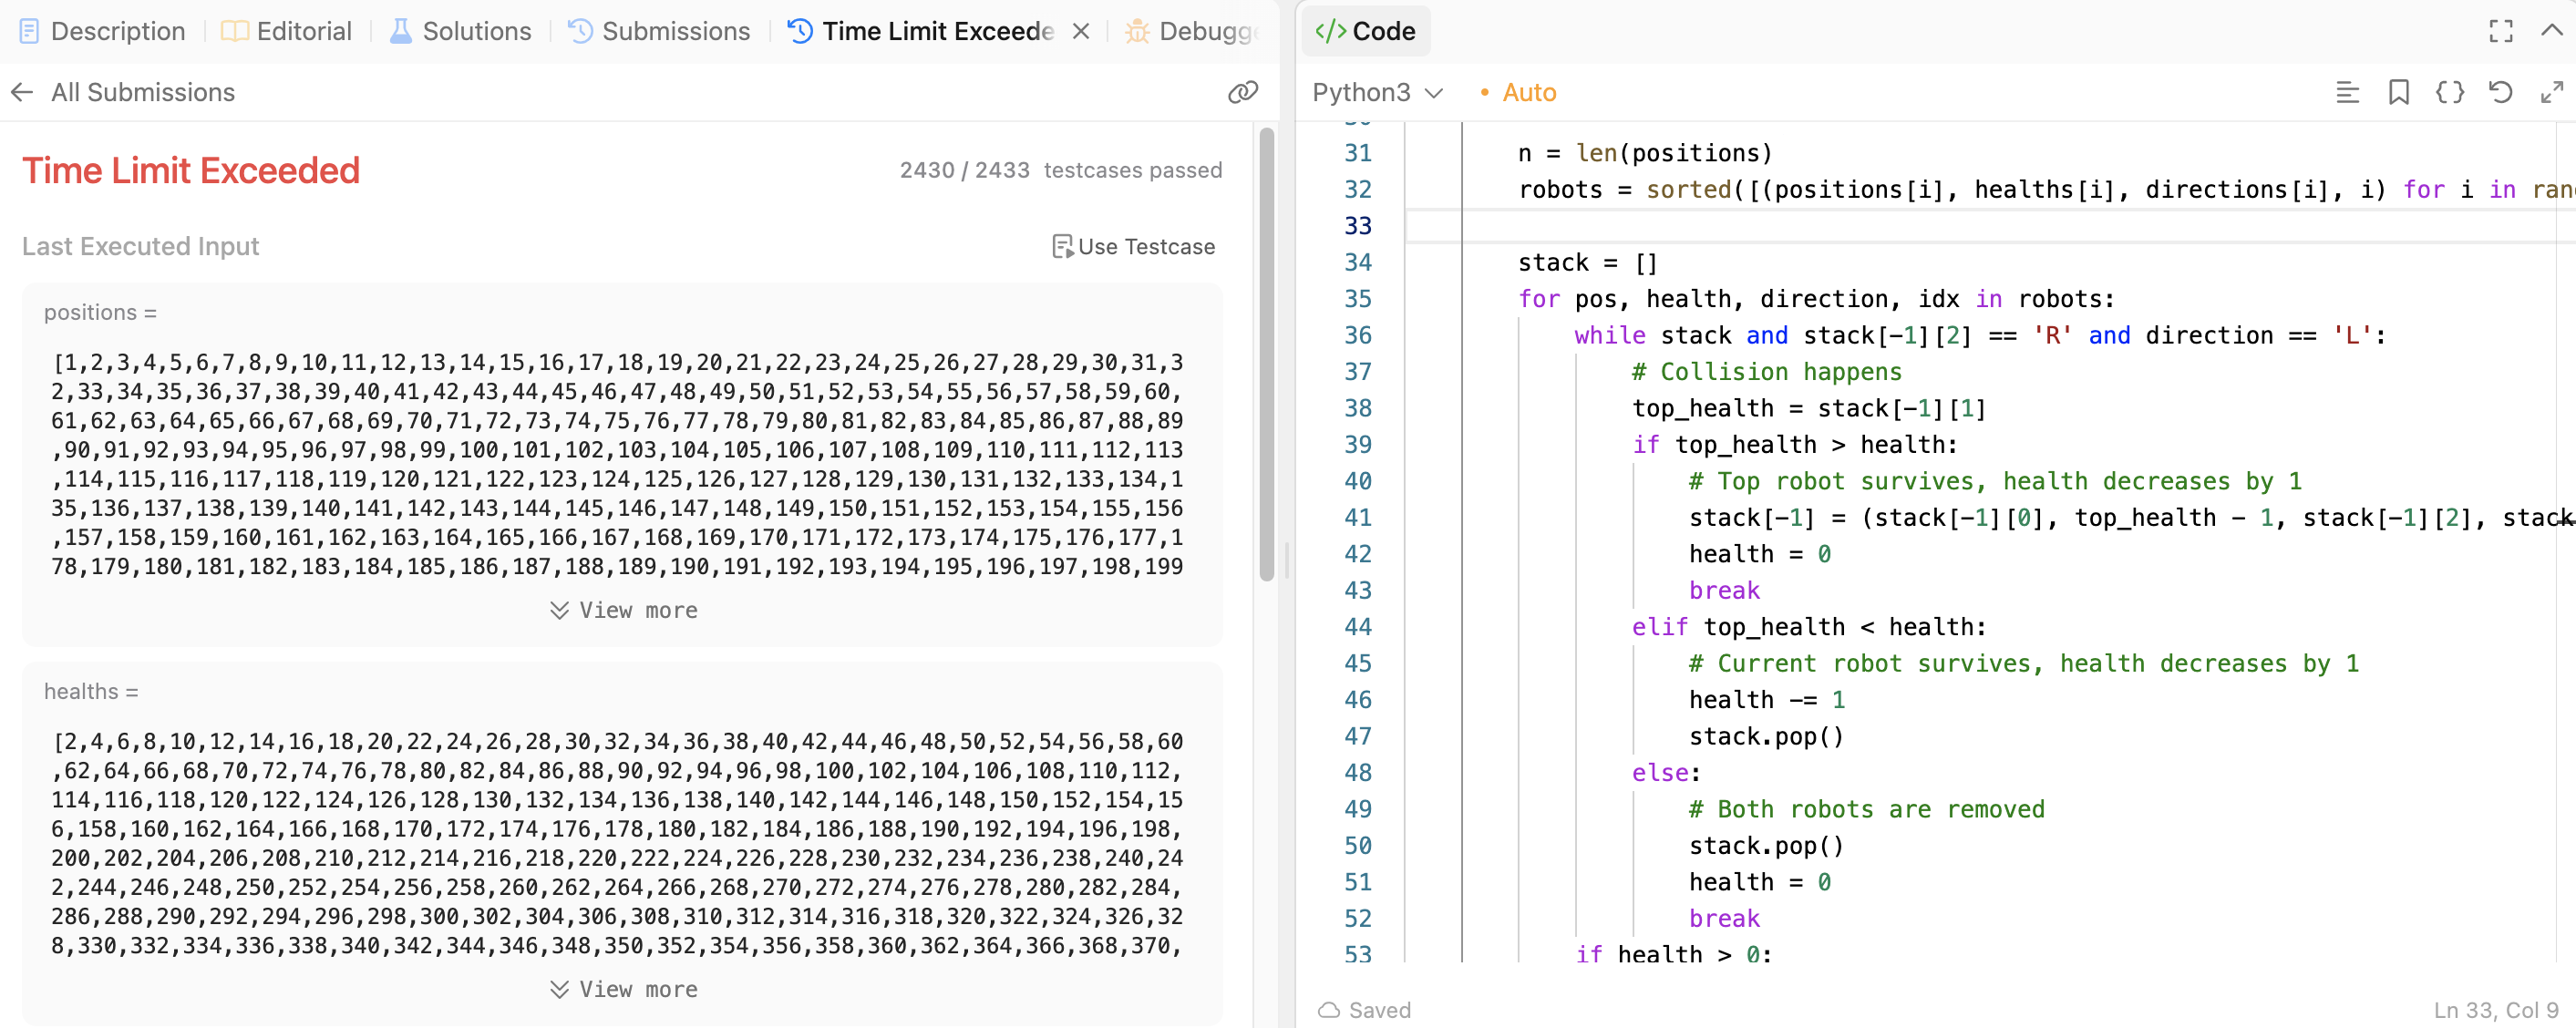This screenshot has width=2576, height=1028.
Task: Open the Python3 language dropdown
Action: (1377, 92)
